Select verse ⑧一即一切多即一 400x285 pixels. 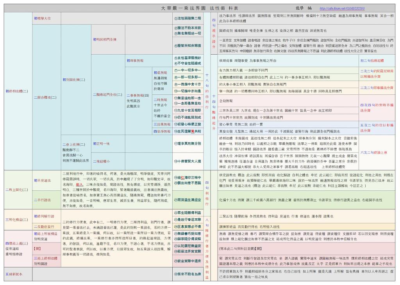coord(187,77)
